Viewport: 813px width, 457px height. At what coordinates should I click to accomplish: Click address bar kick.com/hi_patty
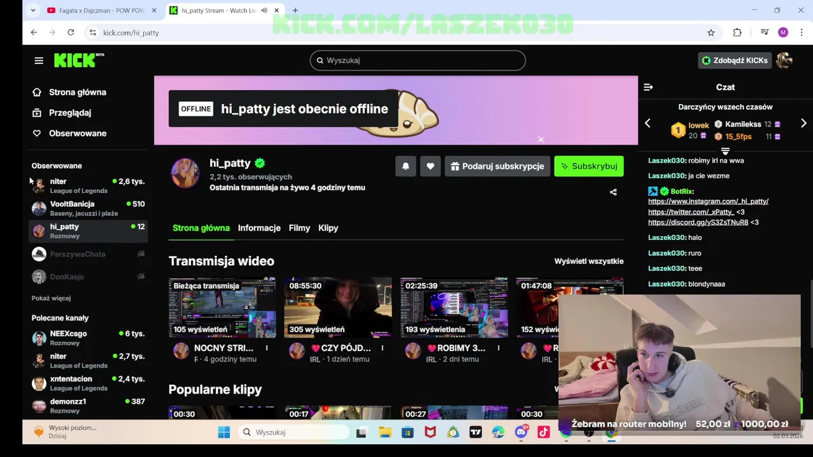click(x=131, y=32)
